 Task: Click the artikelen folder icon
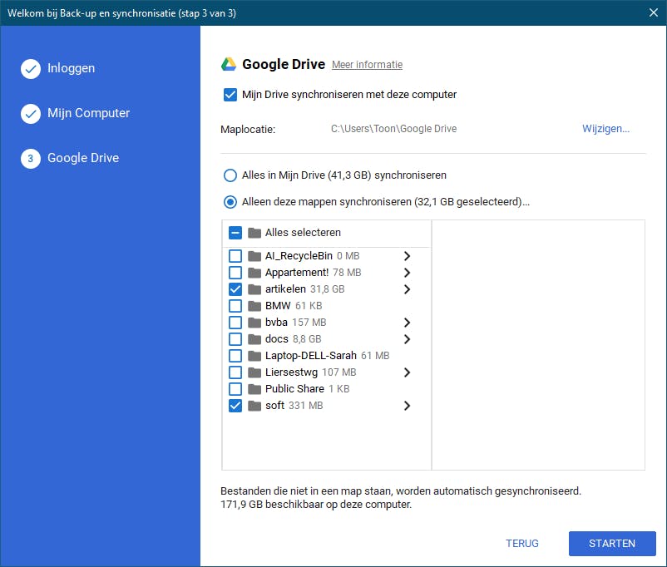point(254,289)
